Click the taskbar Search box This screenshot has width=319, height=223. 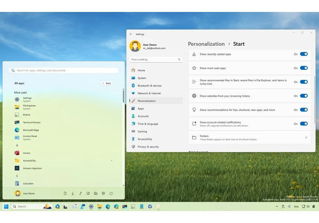point(32,207)
